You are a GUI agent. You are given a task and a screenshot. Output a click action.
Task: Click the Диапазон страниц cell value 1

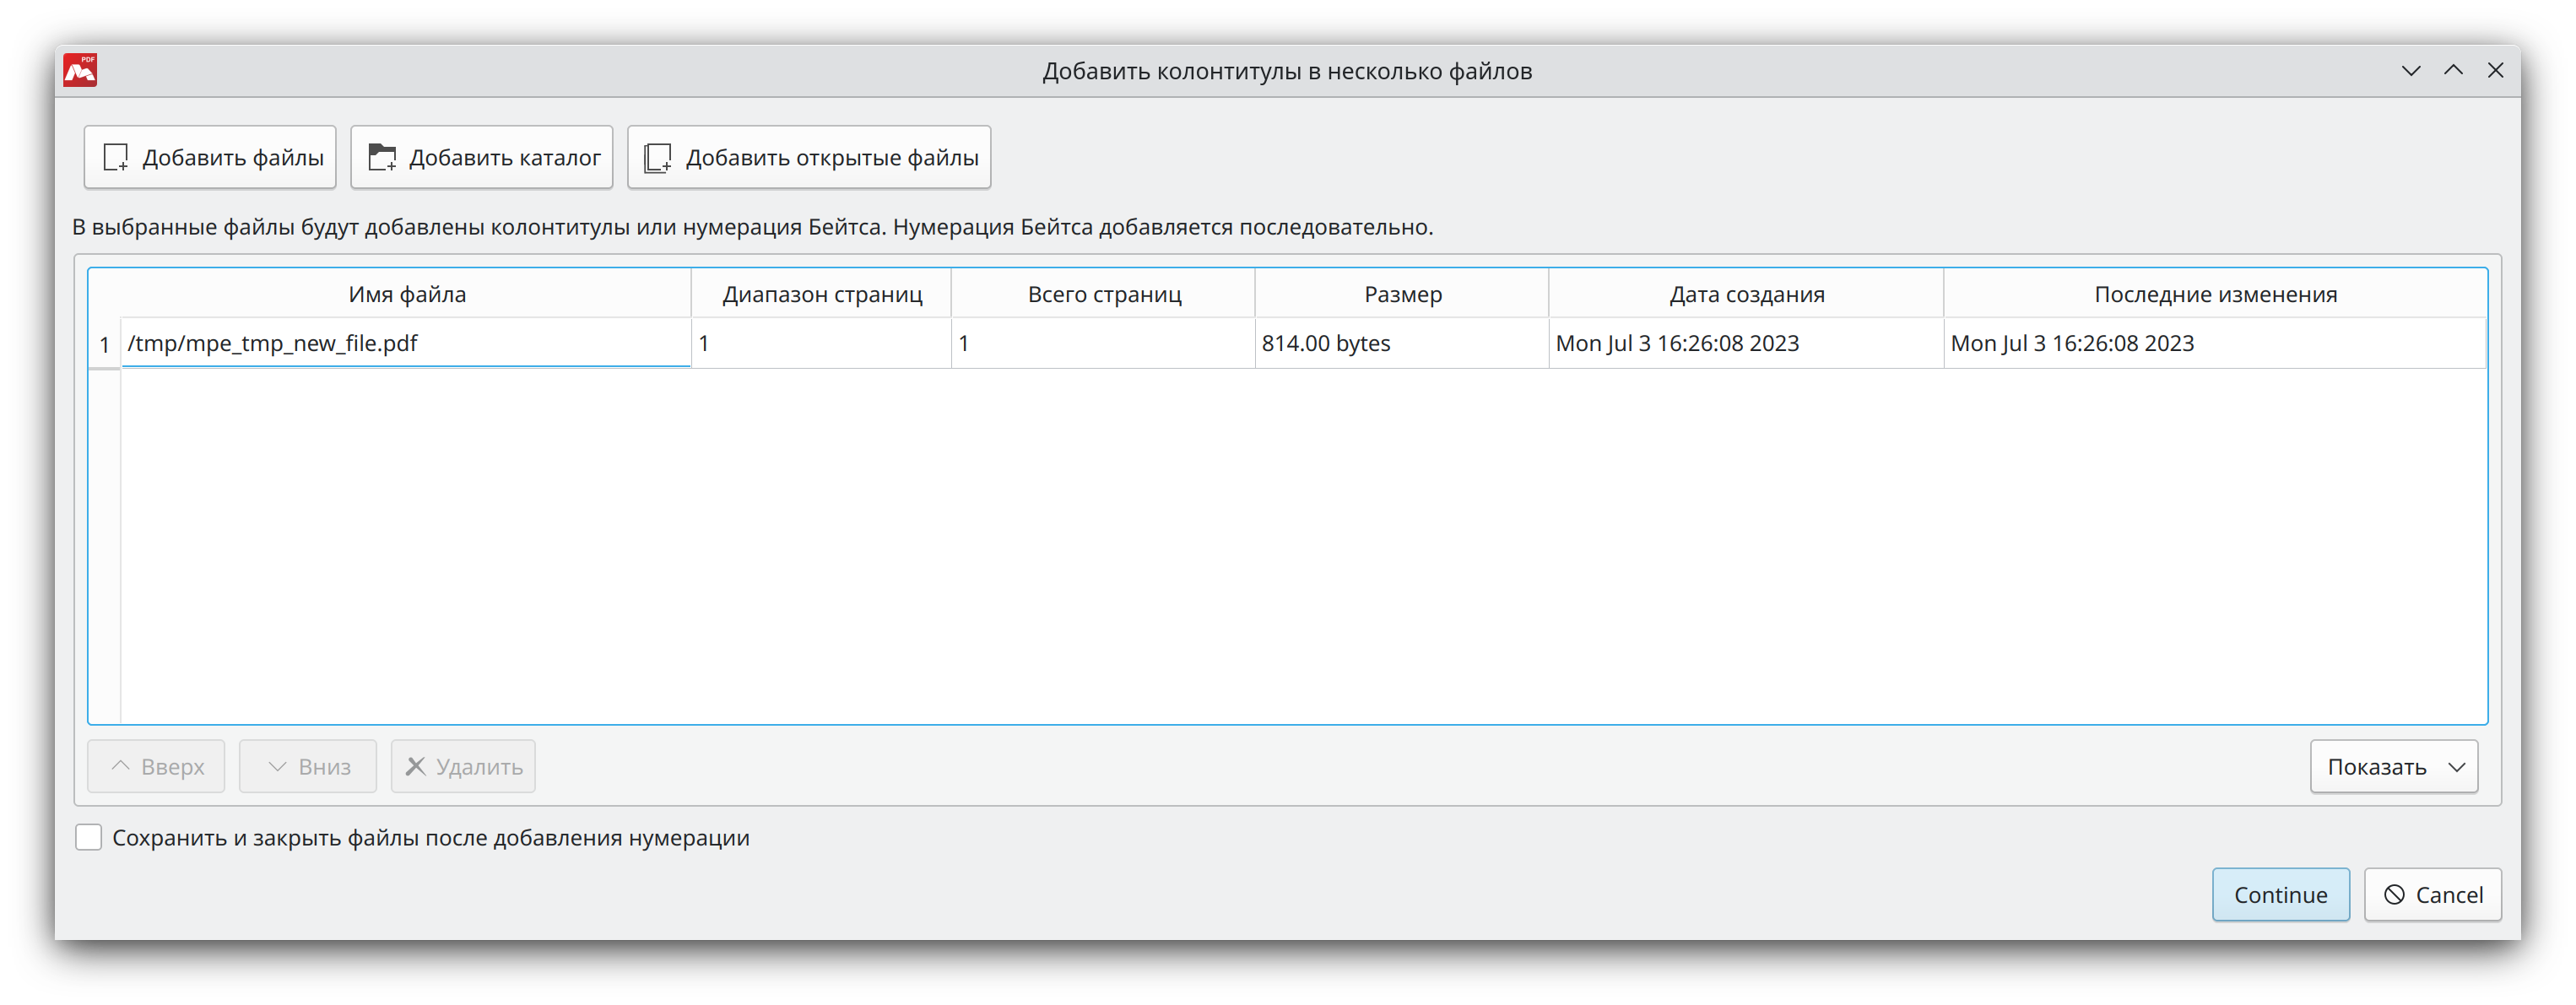[x=821, y=343]
